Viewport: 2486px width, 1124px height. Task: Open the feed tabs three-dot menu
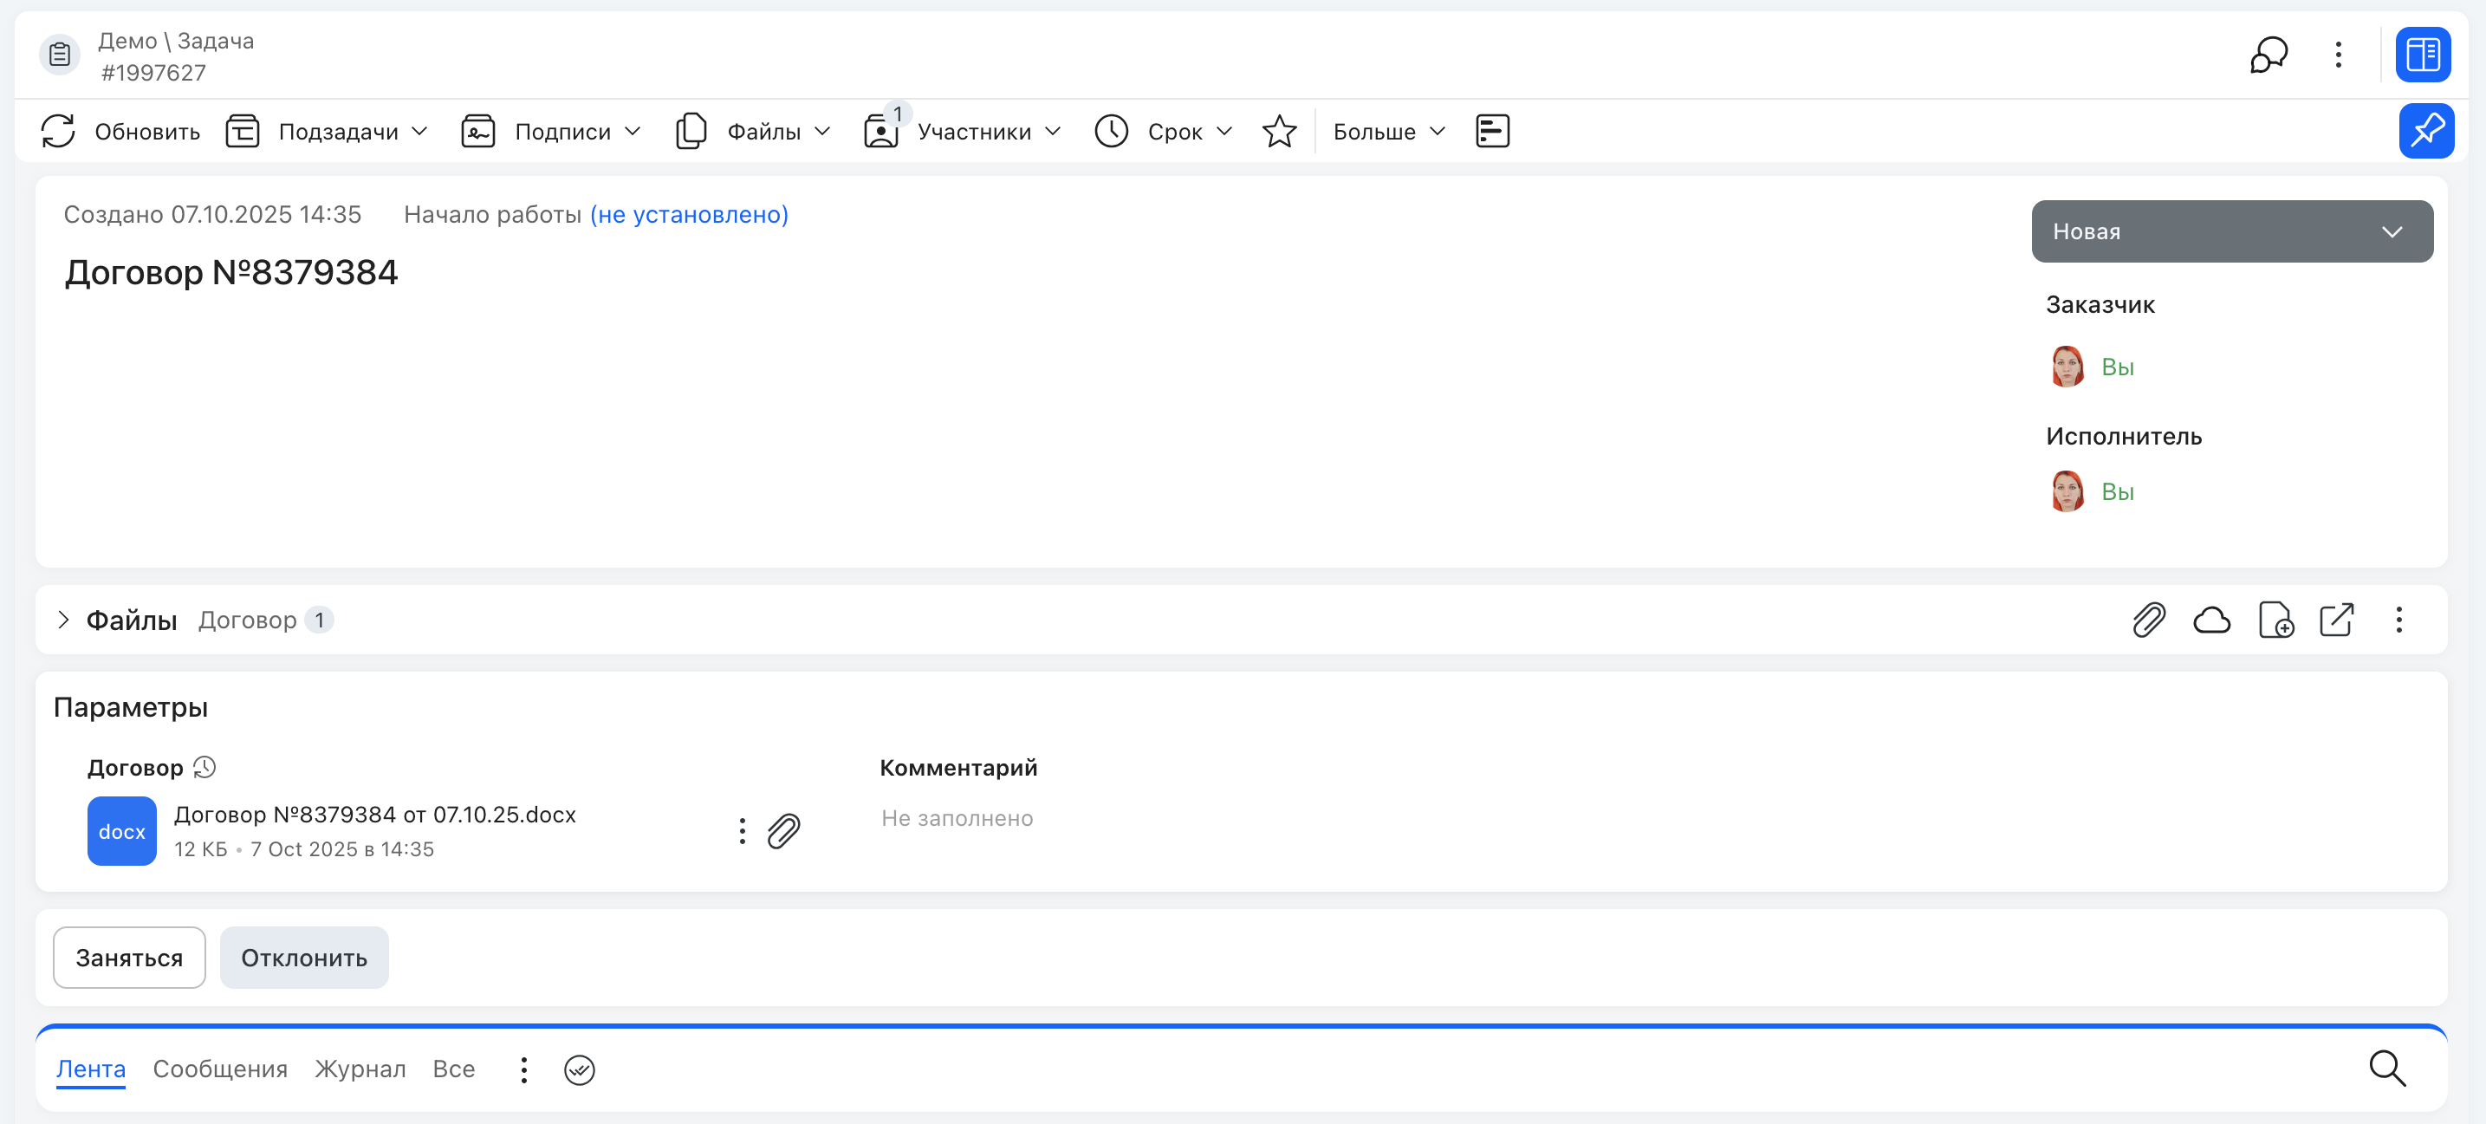tap(523, 1070)
